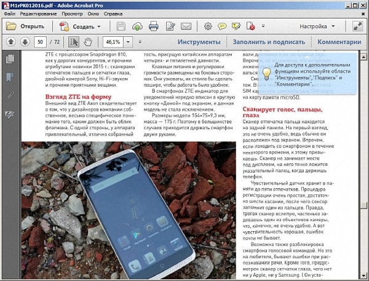Show the signatures panel

pos(10,114)
